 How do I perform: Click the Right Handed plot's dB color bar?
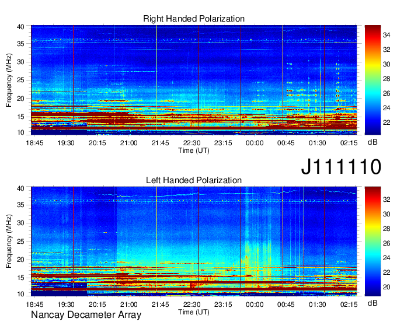tap(372, 80)
